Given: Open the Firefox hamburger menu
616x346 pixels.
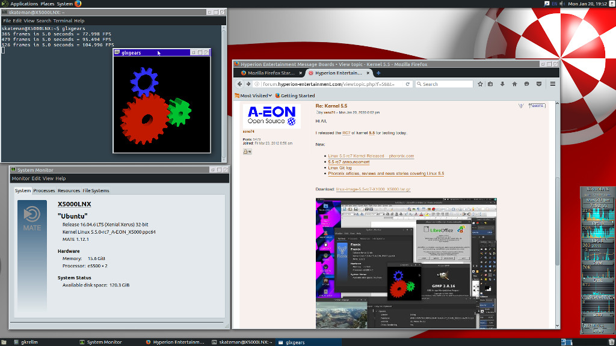Looking at the screenshot, I should pos(552,84).
